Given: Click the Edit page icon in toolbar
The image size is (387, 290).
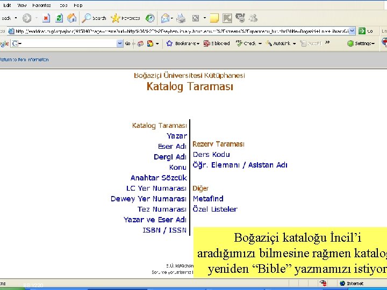Looking at the screenshot, I should pyautogui.click(x=196, y=18).
